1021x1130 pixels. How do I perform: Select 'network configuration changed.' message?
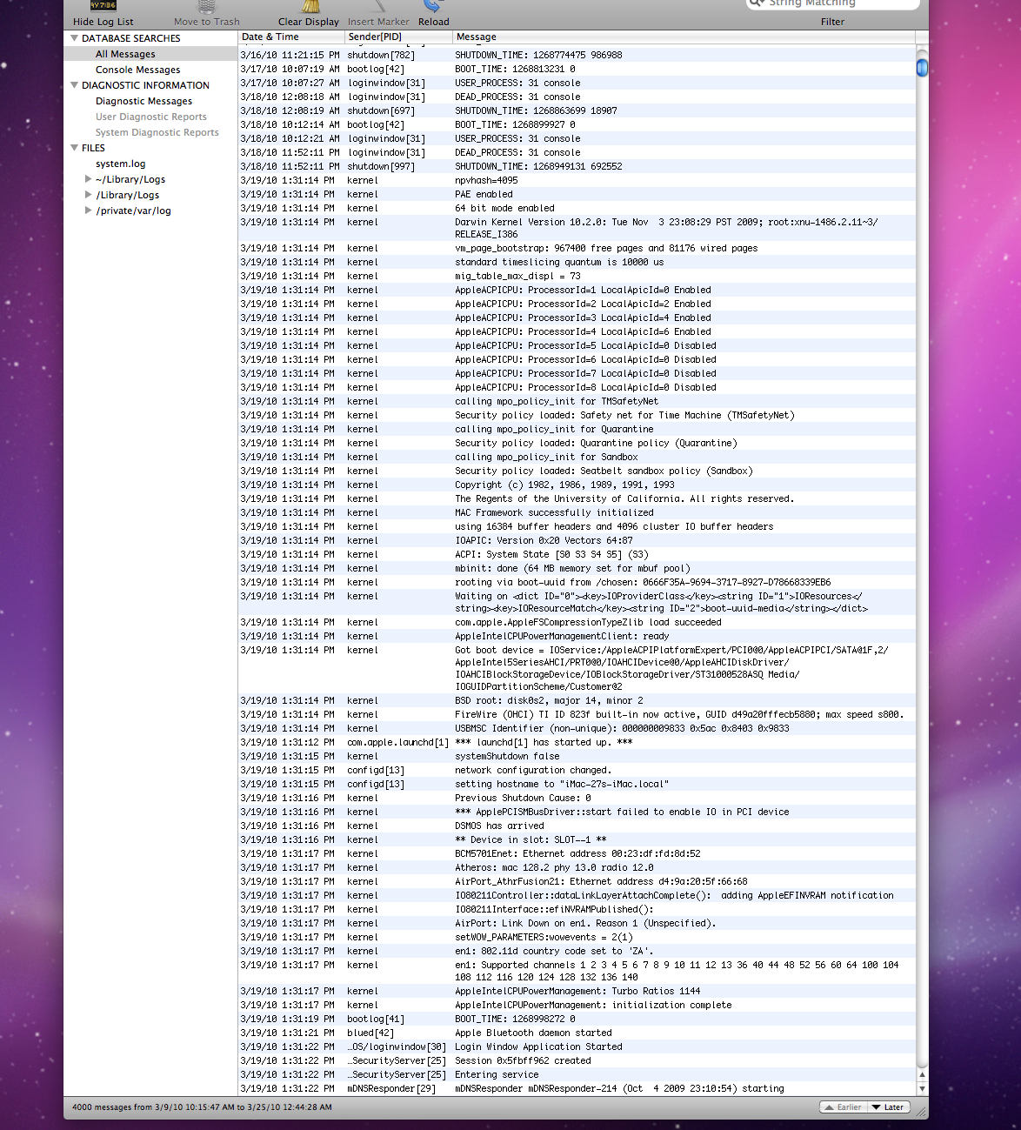pos(533,770)
